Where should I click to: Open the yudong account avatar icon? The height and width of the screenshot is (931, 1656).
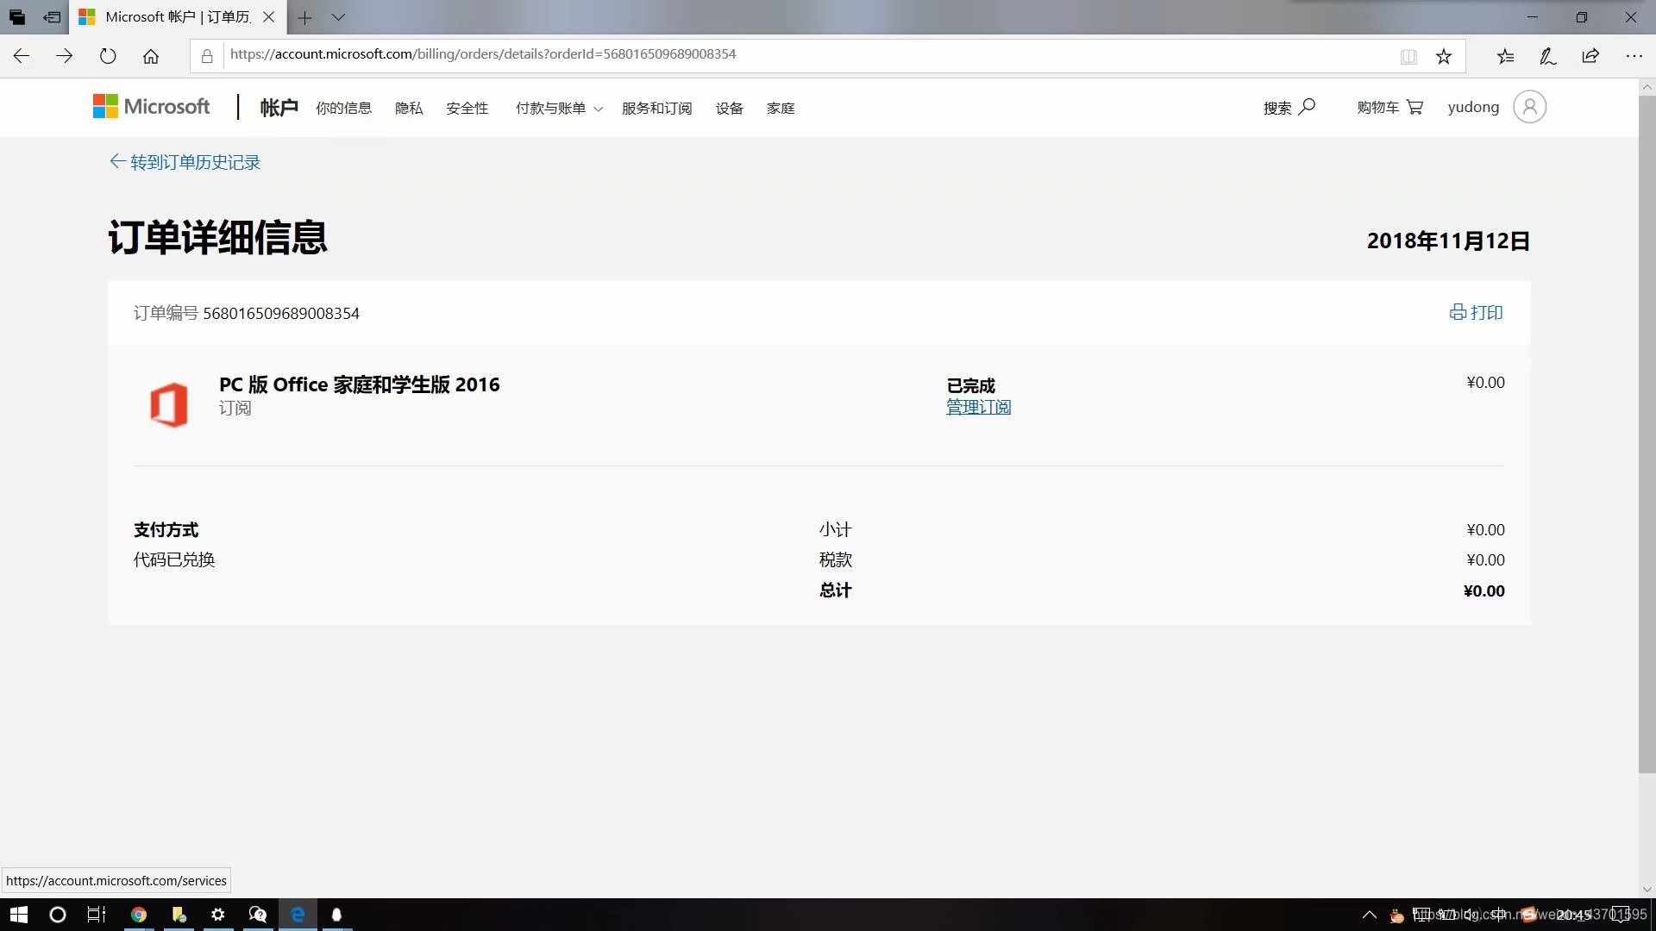1529,107
